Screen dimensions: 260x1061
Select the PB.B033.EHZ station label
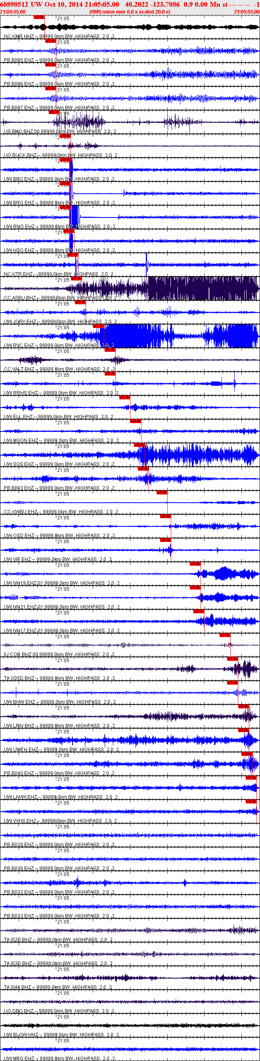(59, 916)
